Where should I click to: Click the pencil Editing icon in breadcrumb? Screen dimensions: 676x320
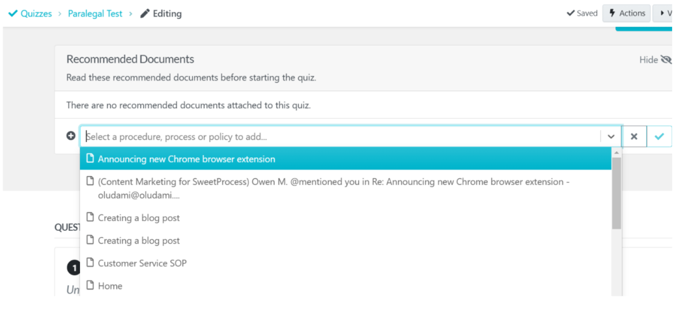click(x=145, y=13)
